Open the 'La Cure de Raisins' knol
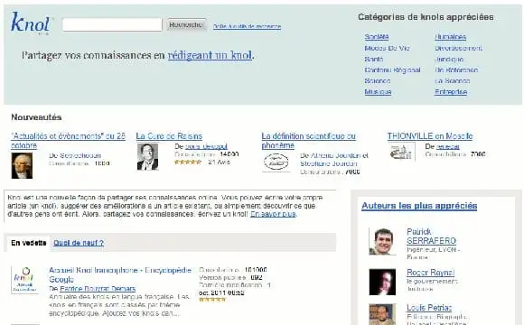This screenshot has width=524, height=325. (169, 136)
